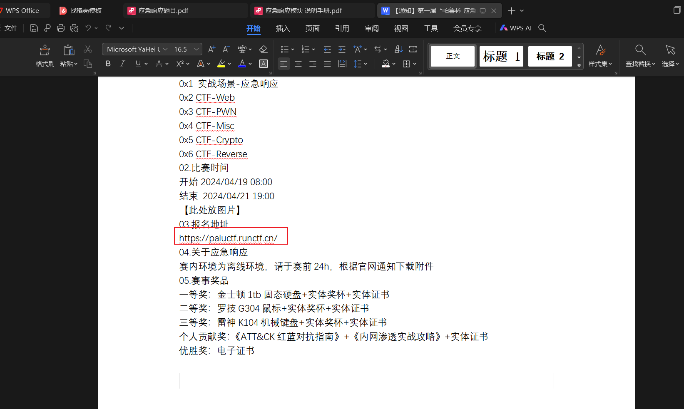Enable Align Right paragraph alignment

[x=313, y=64]
